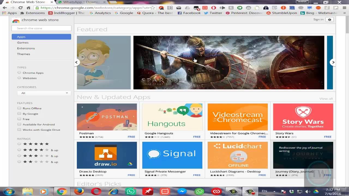
Task: Select the Websites type radio button
Action: 19,78
